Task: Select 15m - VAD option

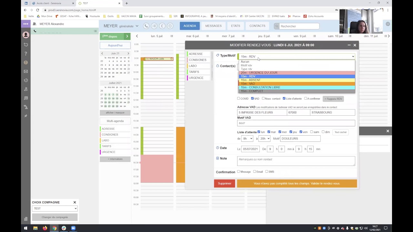Action: click(x=297, y=84)
